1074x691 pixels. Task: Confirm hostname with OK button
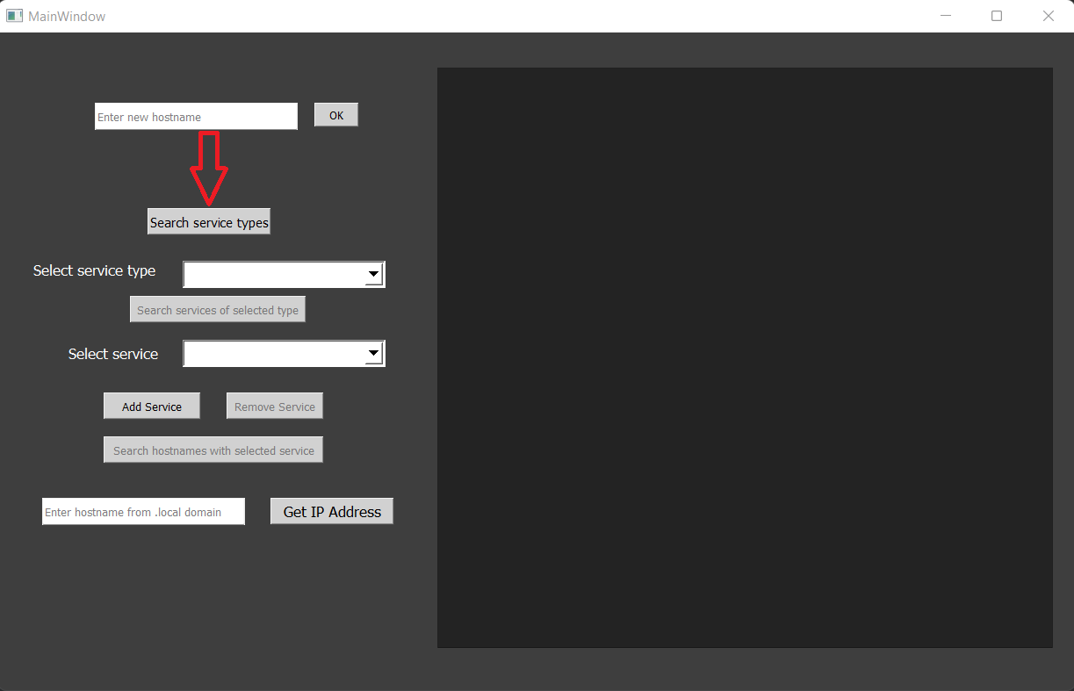[336, 115]
